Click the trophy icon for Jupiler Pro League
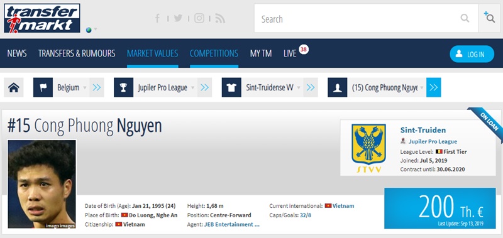This screenshot has height=238, width=503. [123, 87]
